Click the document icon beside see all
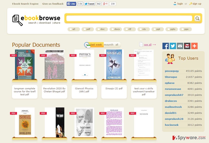The height and width of the screenshot is (143, 209). pos(141,44)
